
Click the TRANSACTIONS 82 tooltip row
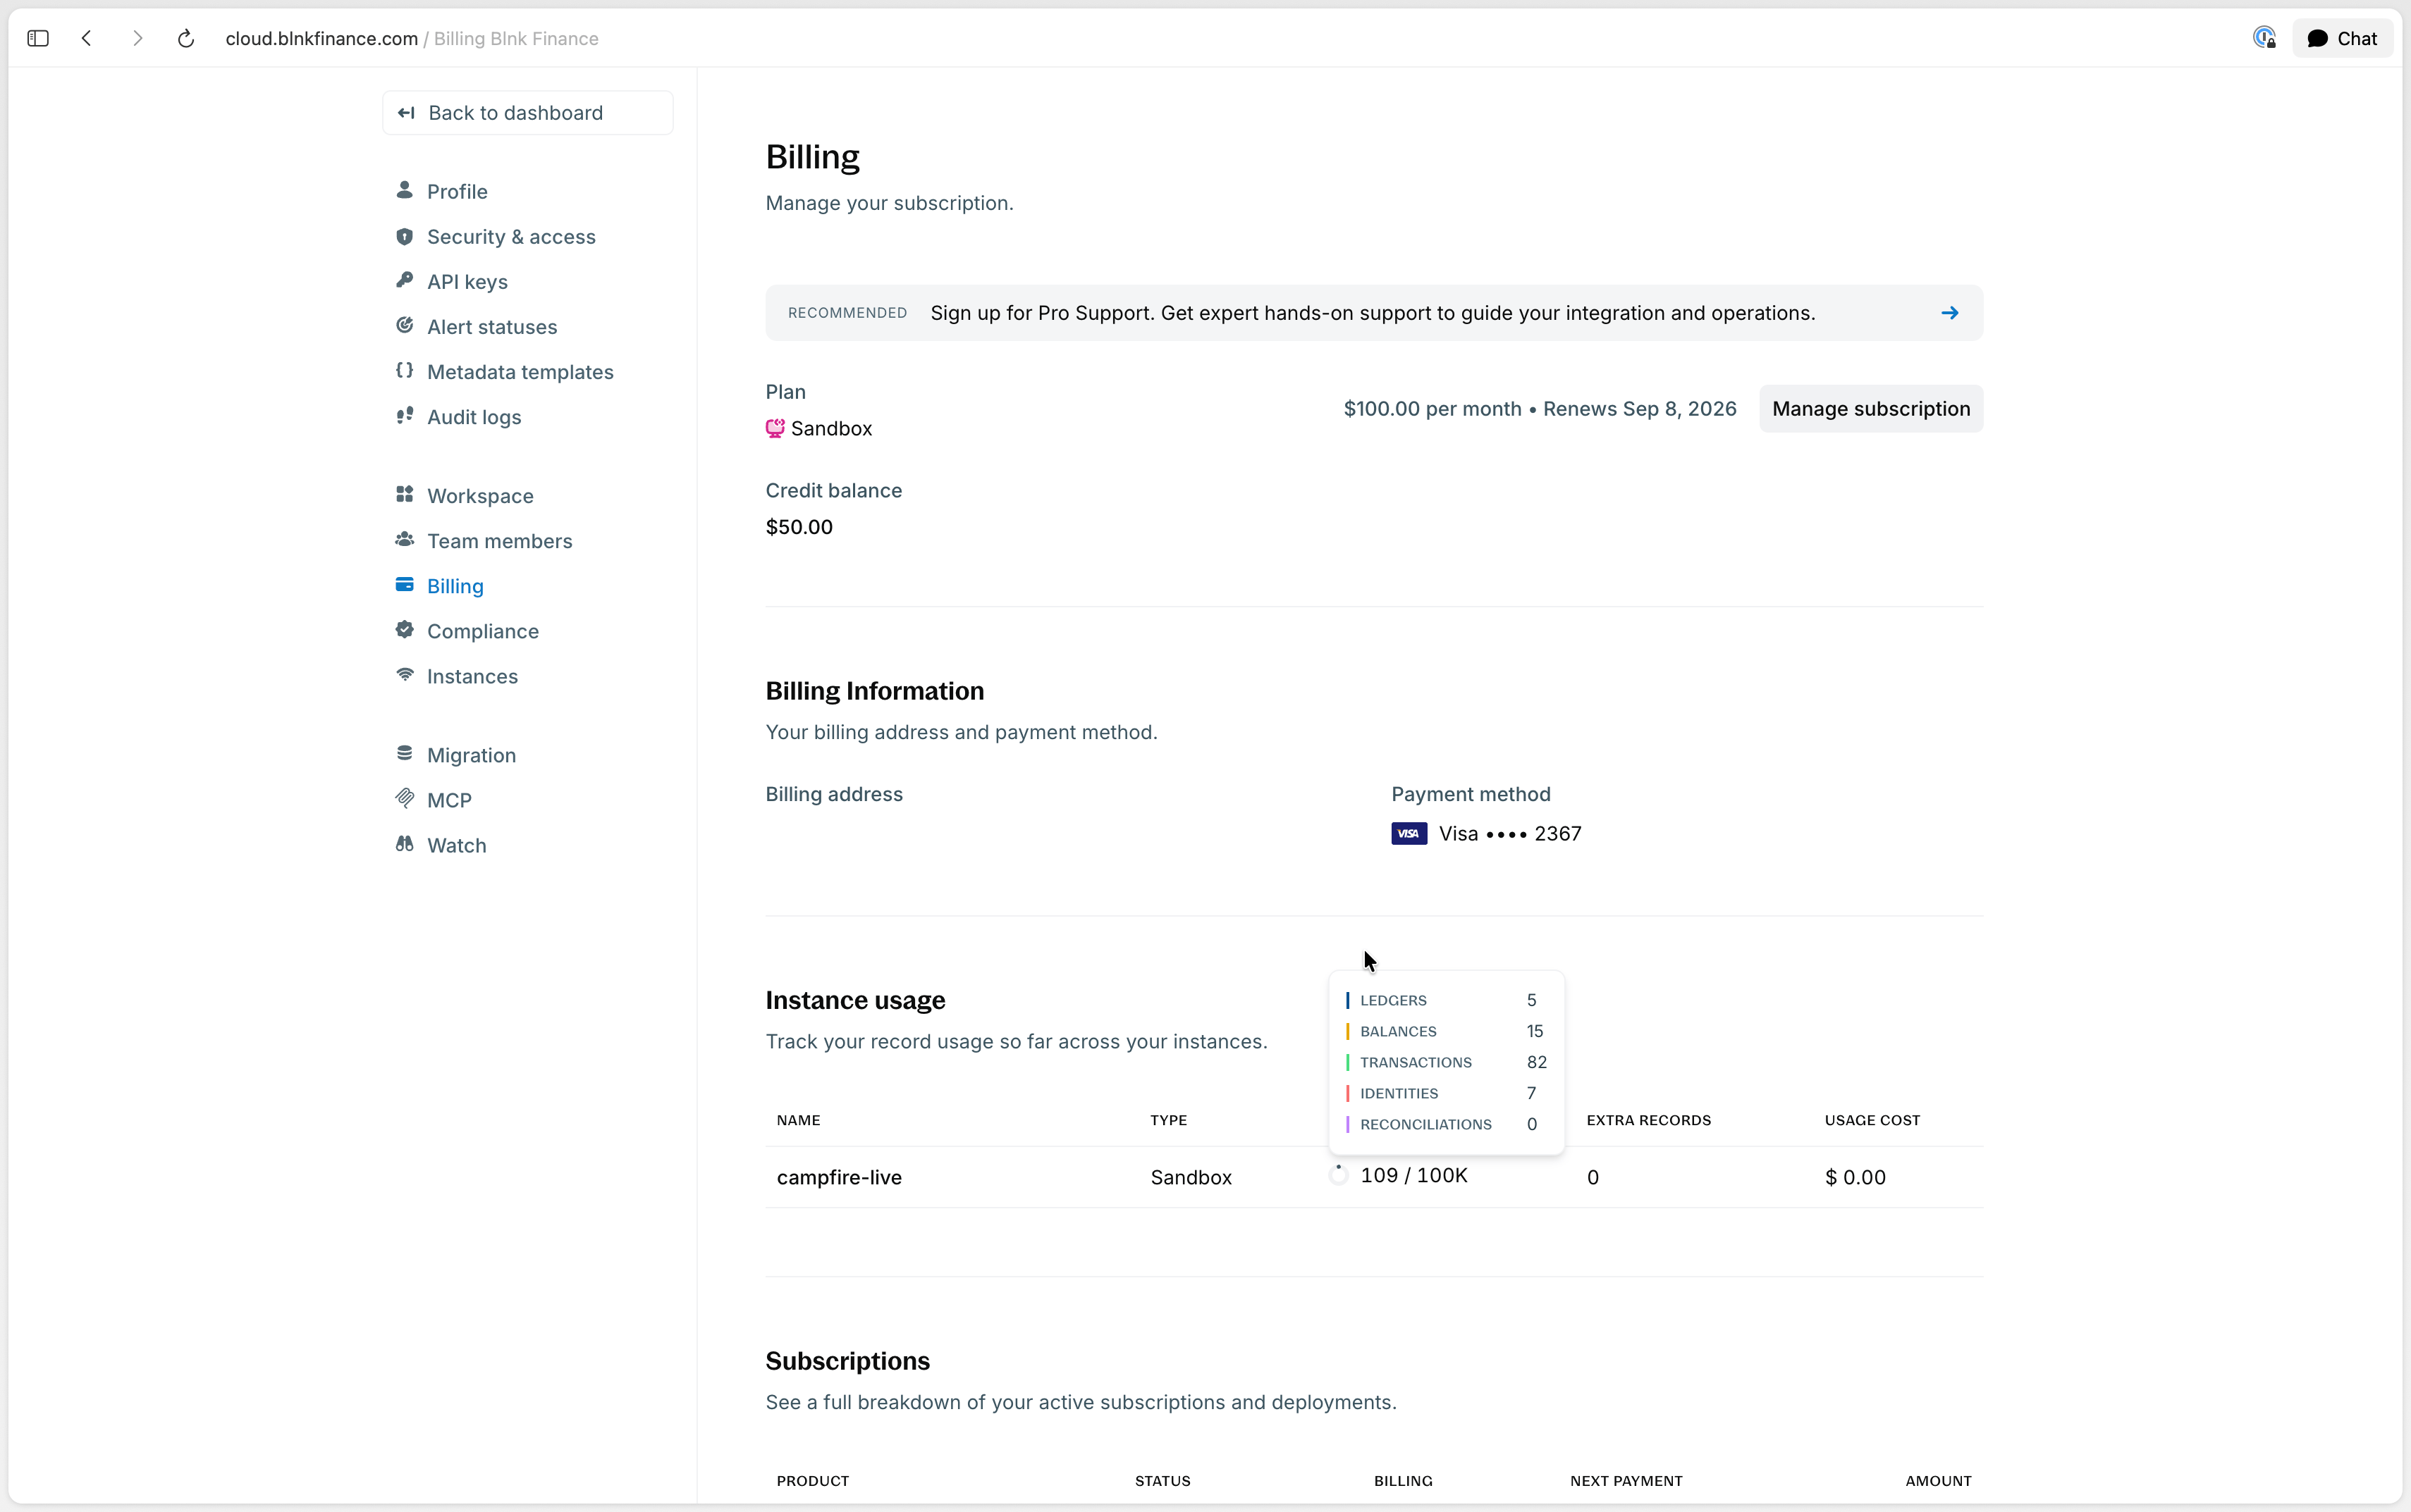(x=1447, y=1062)
